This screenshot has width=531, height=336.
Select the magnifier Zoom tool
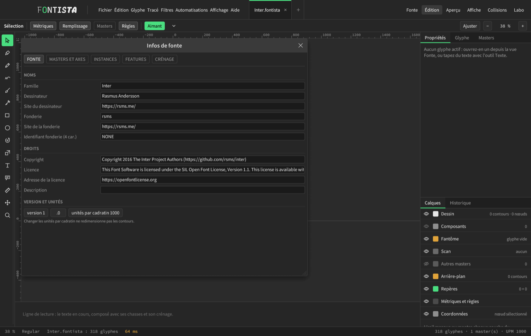[x=7, y=215]
